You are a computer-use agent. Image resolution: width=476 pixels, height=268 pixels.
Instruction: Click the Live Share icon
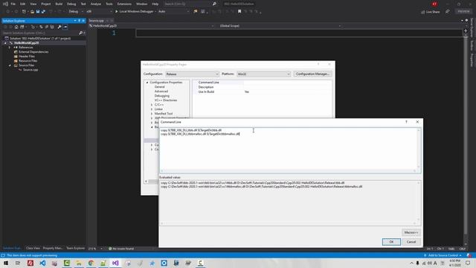click(423, 12)
